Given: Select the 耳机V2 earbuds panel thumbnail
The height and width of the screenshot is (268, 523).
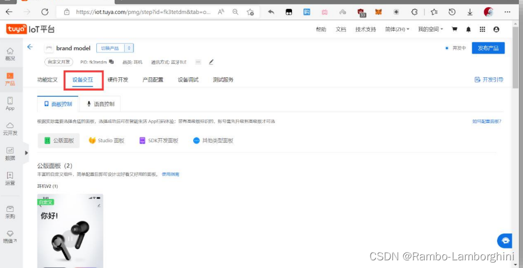Looking at the screenshot, I should point(70,231).
